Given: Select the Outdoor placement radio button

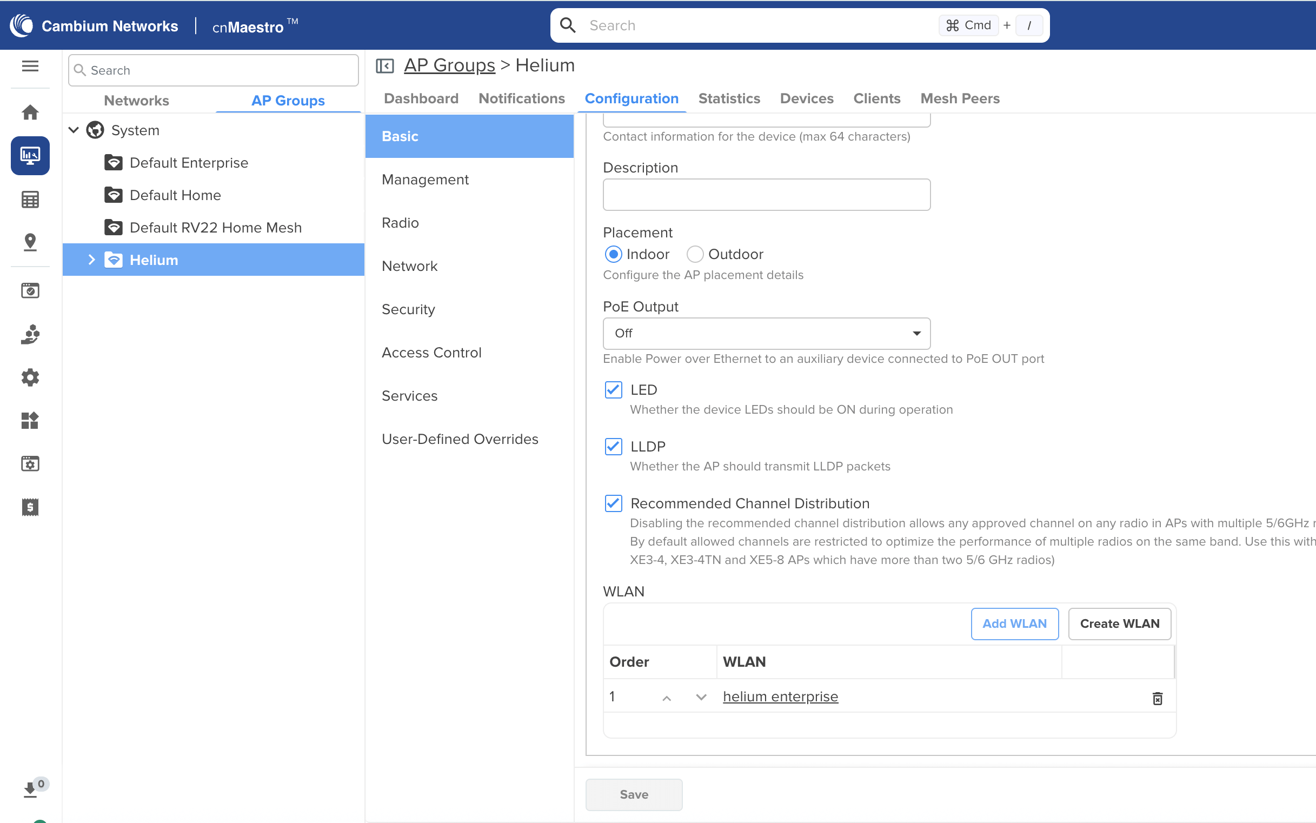Looking at the screenshot, I should click(695, 254).
